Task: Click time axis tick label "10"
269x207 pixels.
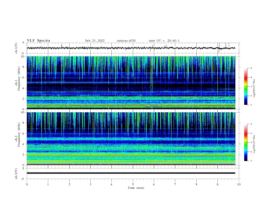Action: [x=239, y=184]
